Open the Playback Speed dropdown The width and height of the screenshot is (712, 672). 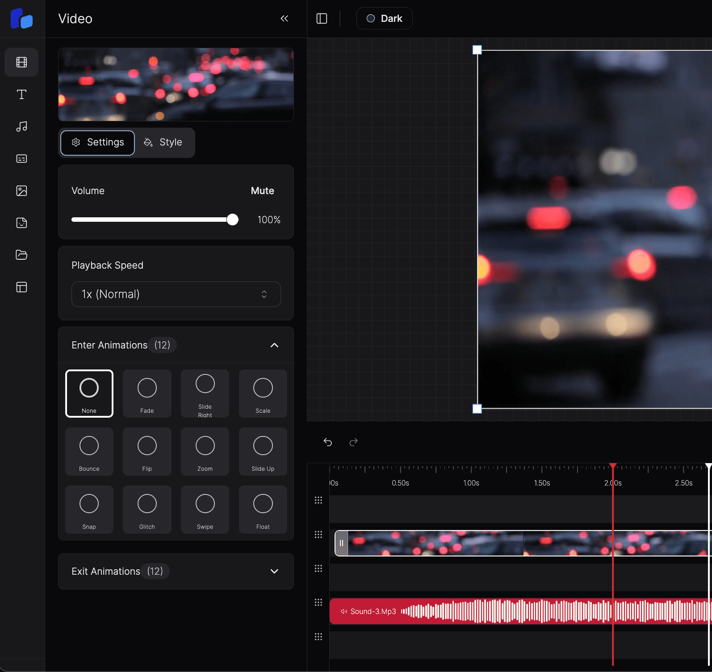tap(176, 294)
